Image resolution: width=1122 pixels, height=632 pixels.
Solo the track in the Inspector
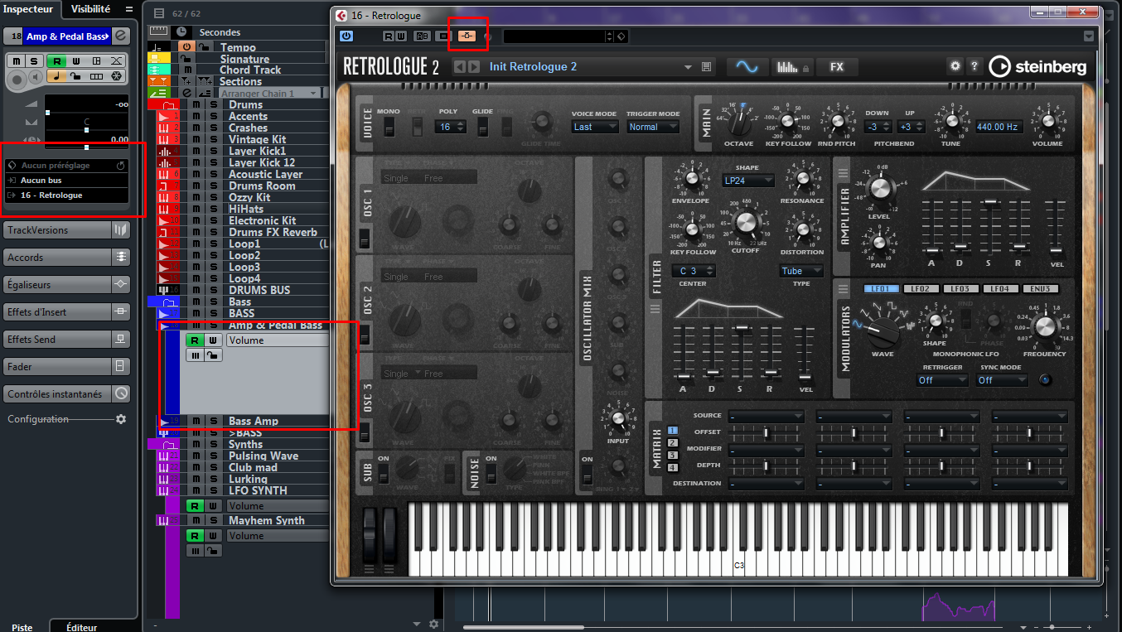pos(33,61)
